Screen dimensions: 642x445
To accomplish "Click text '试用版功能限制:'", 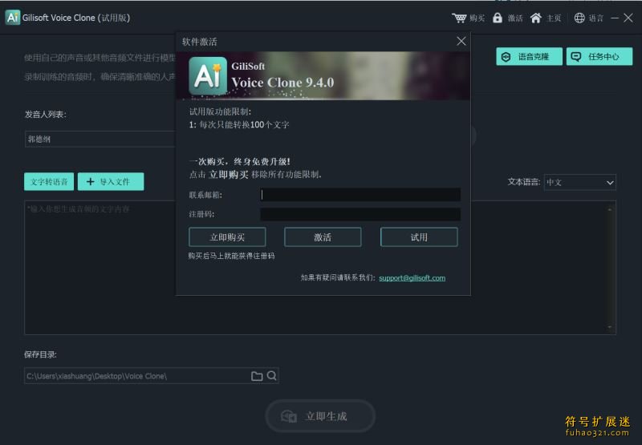I will (220, 111).
